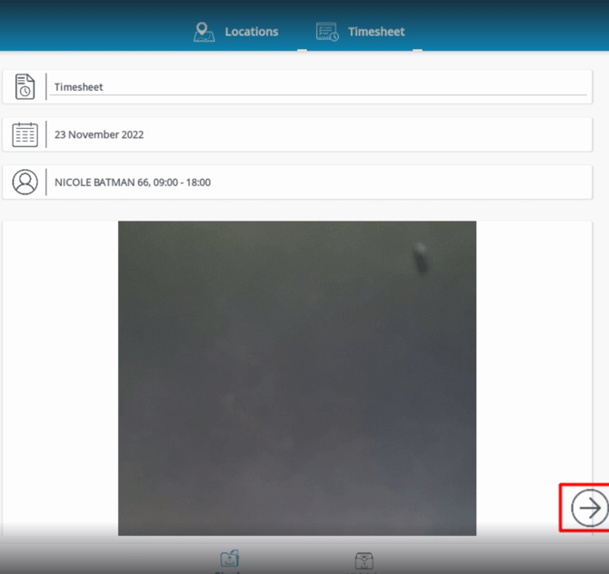This screenshot has width=609, height=574.
Task: Click the user profile icon
Action: [x=25, y=182]
